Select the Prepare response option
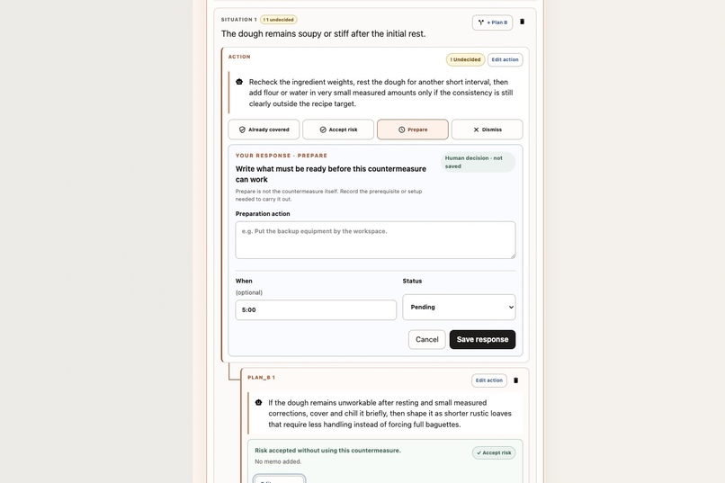The height and width of the screenshot is (483, 725). (413, 130)
